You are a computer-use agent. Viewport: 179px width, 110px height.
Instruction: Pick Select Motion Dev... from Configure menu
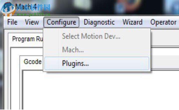click(97, 36)
